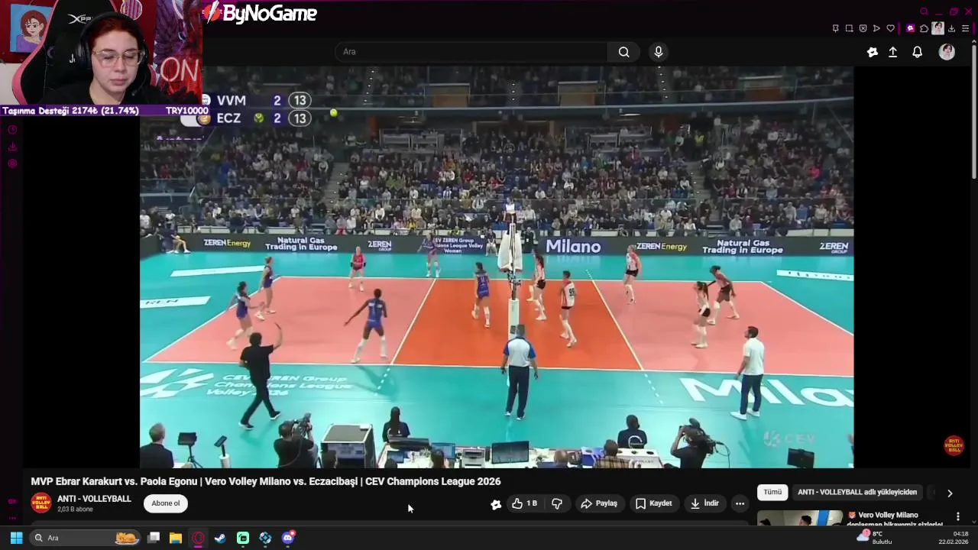The height and width of the screenshot is (550, 978).
Task: Open options for Vero Volley Milano suggestion
Action: pos(957,516)
